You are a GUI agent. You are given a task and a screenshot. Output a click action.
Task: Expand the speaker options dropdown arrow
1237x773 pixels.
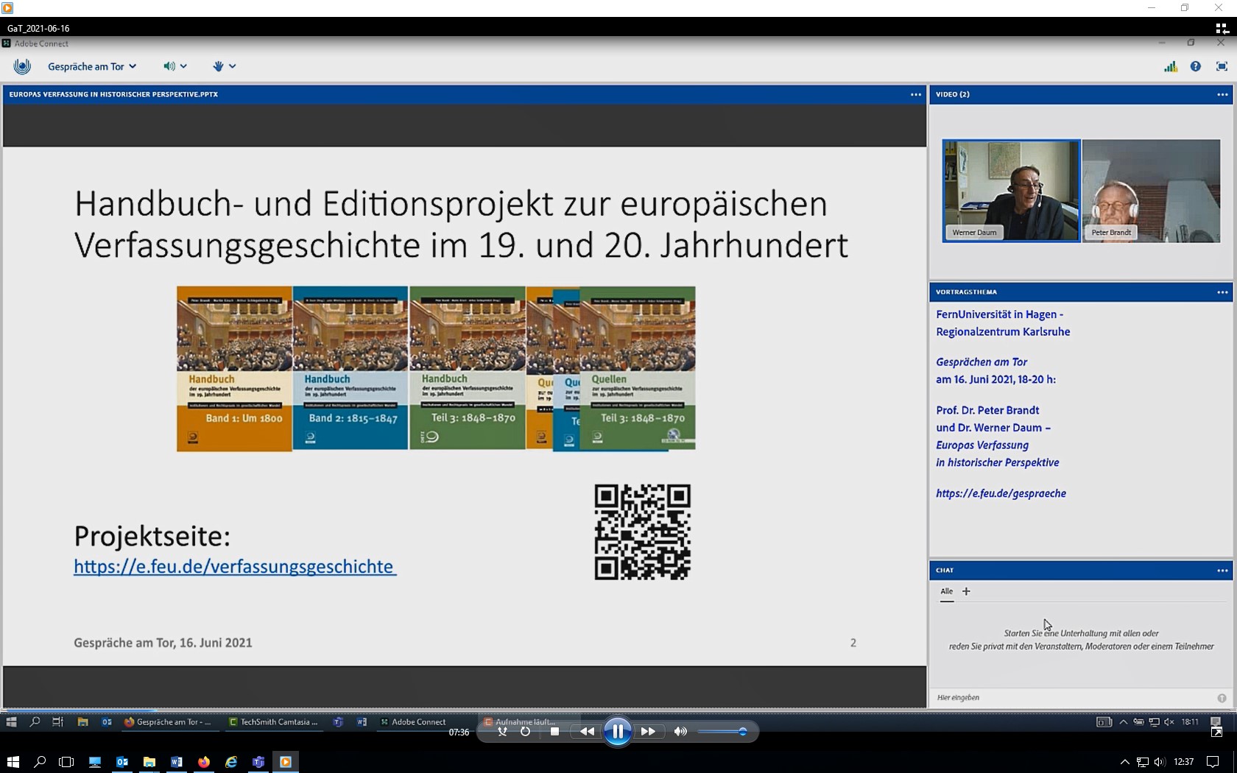point(183,66)
